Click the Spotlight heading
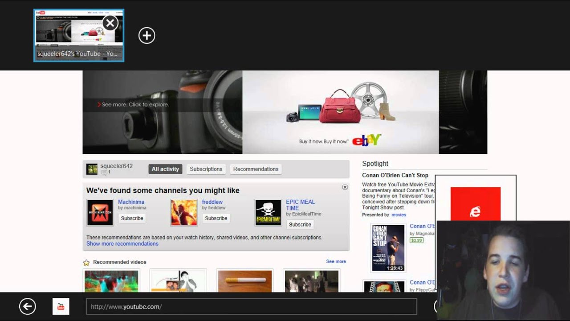Screen dimensions: 570x321 [375, 164]
